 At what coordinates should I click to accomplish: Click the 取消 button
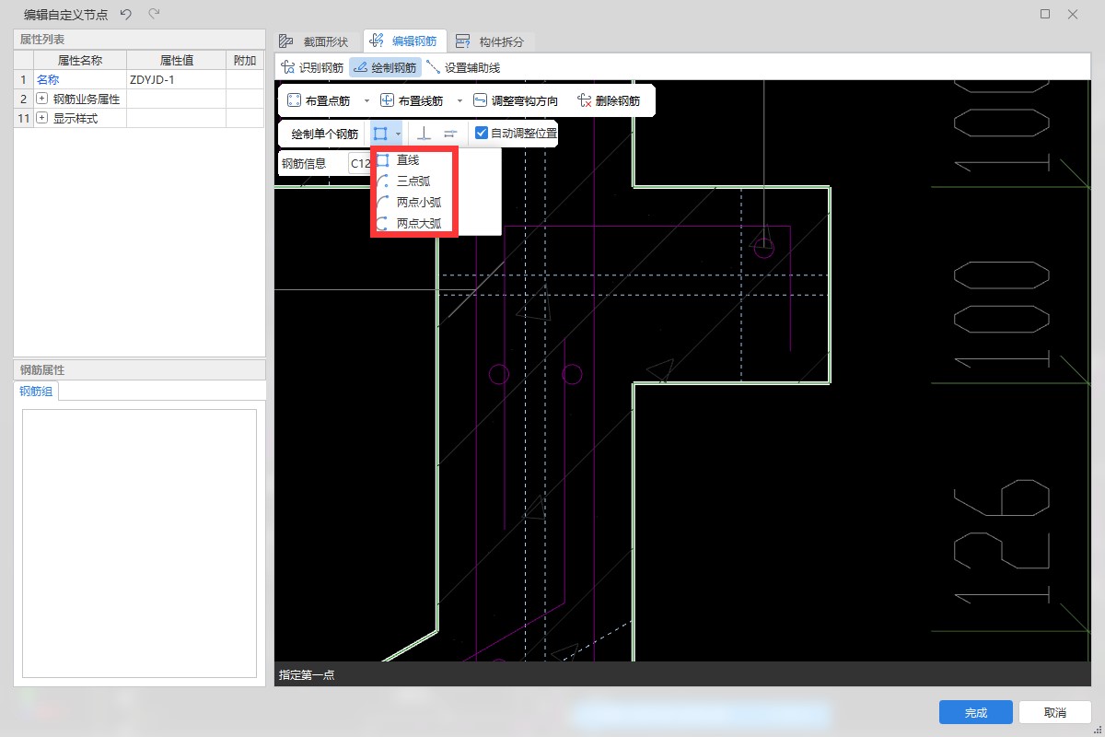click(1054, 712)
